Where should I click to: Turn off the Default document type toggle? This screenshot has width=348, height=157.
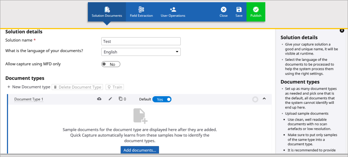(162, 99)
